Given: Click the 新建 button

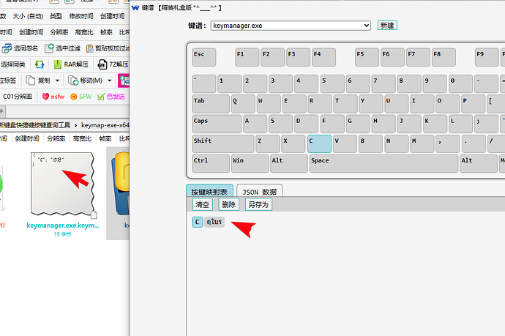Looking at the screenshot, I should 387,26.
